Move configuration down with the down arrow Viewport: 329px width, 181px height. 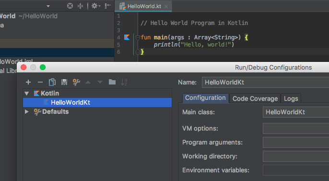pos(100,82)
